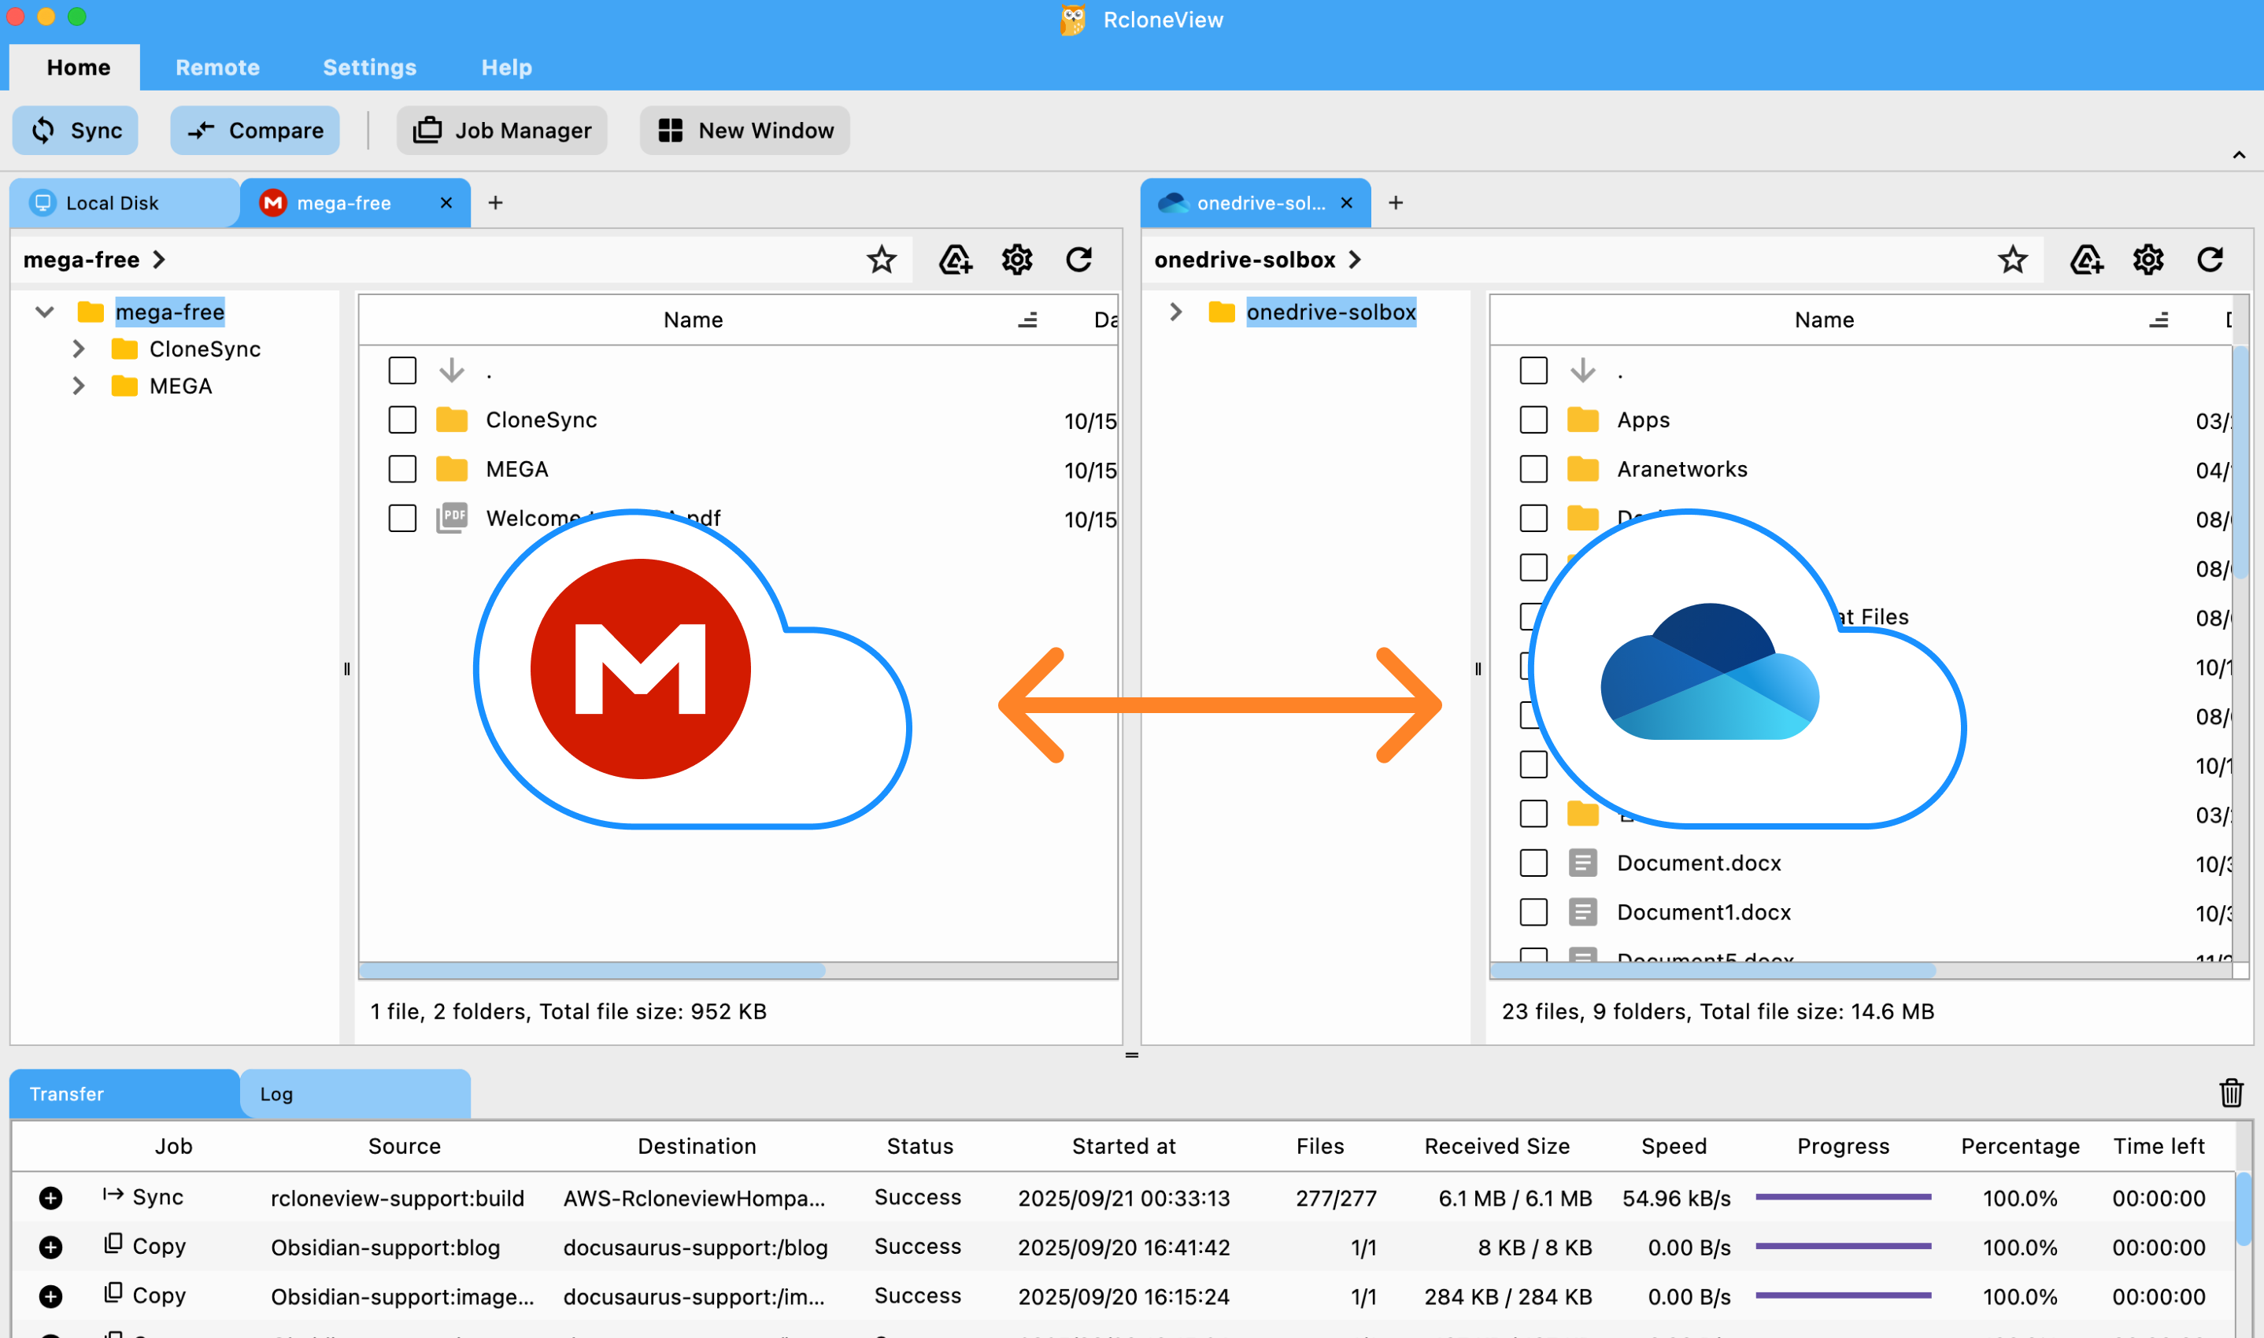Check the CloneSync folder checkbox
Viewport: 2264px width, 1338px height.
(x=402, y=420)
